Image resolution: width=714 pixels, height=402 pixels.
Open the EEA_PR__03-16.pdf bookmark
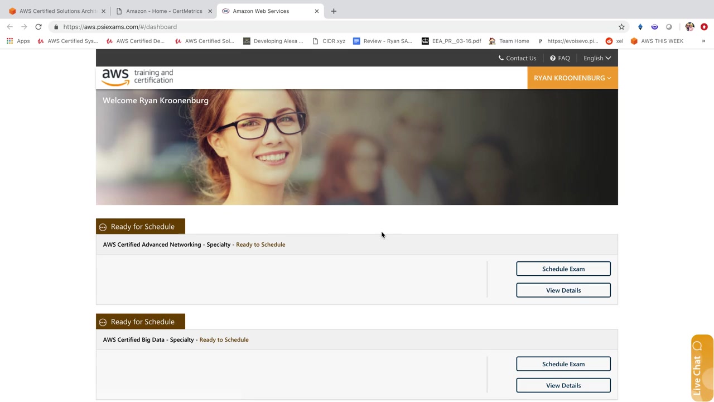(x=451, y=41)
